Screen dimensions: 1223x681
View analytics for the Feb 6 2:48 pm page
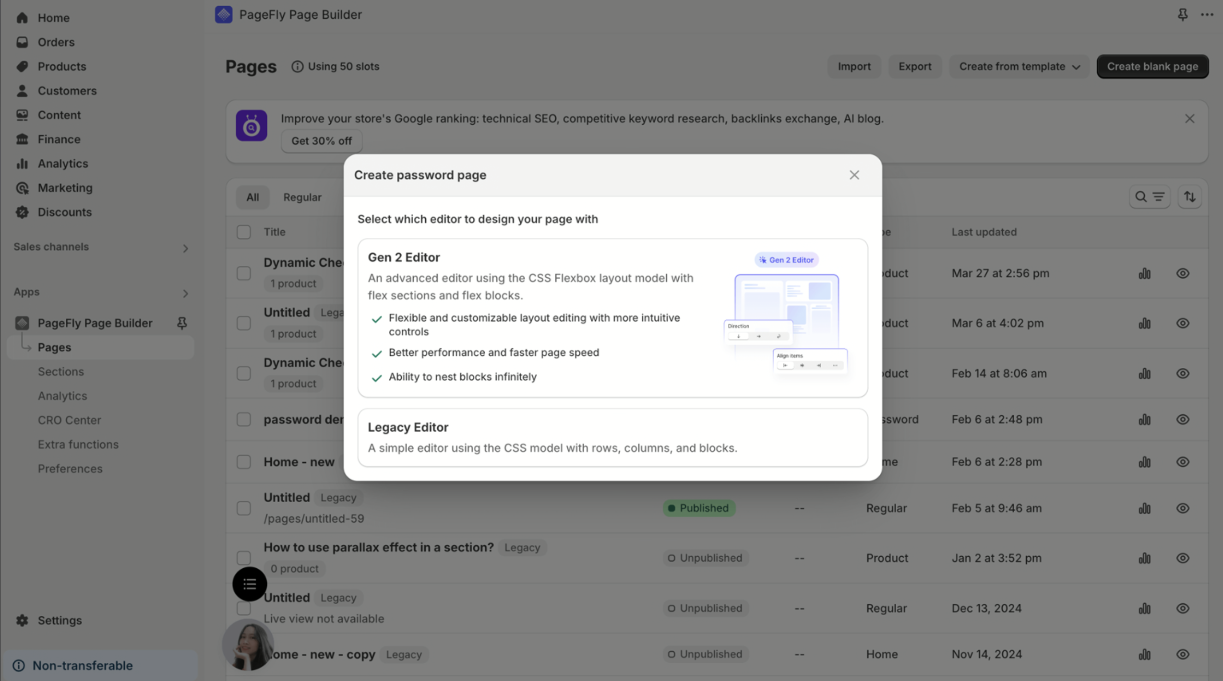[x=1144, y=420]
